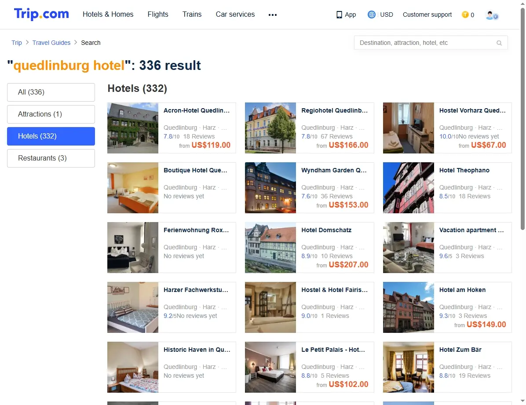Open Boutique Hotel bedroom photo
The image size is (526, 405).
click(133, 188)
